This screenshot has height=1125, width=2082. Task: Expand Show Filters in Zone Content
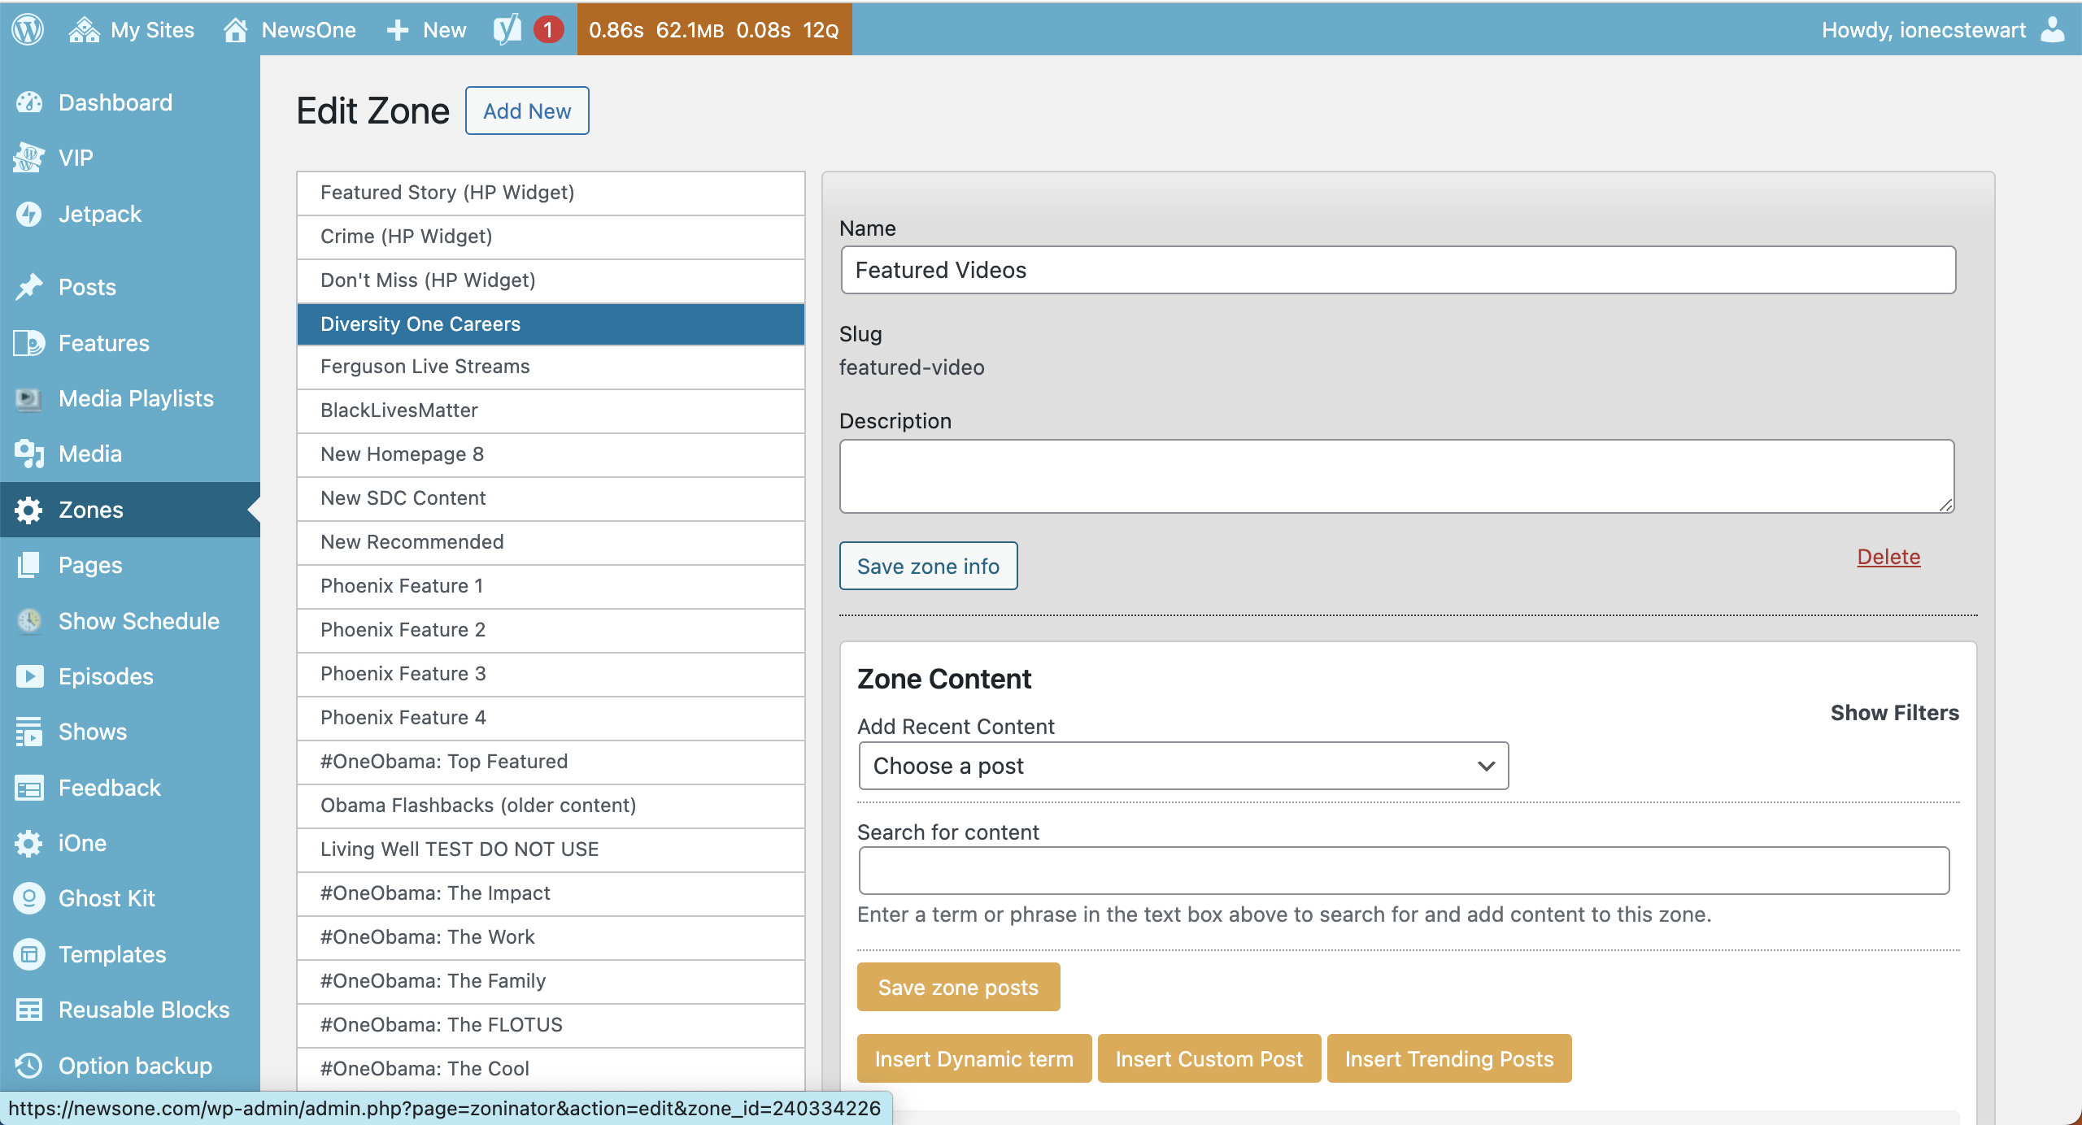(x=1894, y=713)
